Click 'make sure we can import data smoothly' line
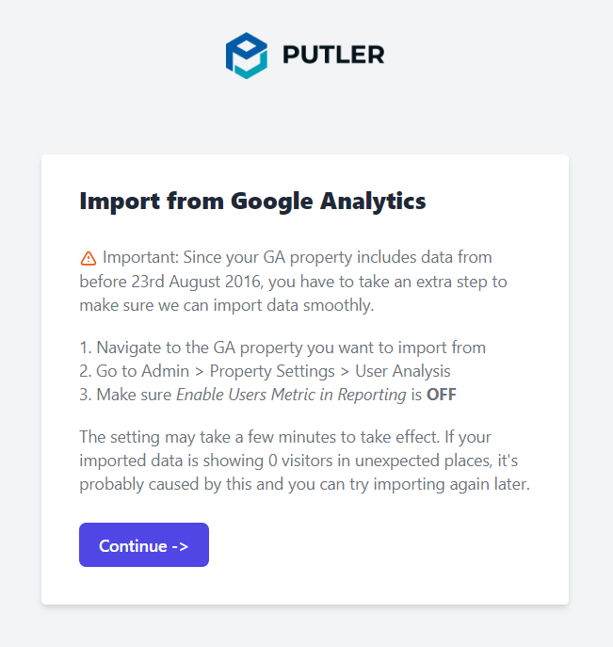 (x=227, y=305)
